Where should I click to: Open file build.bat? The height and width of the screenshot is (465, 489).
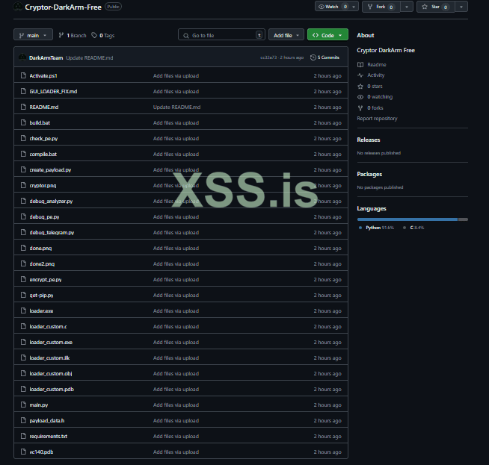[x=40, y=122]
